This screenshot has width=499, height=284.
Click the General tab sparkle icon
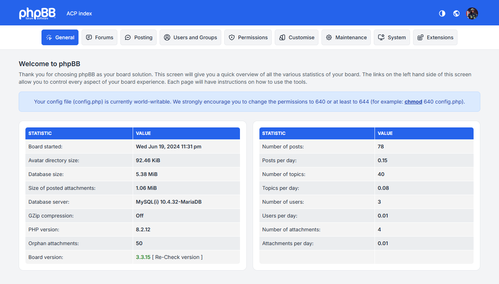coord(49,37)
